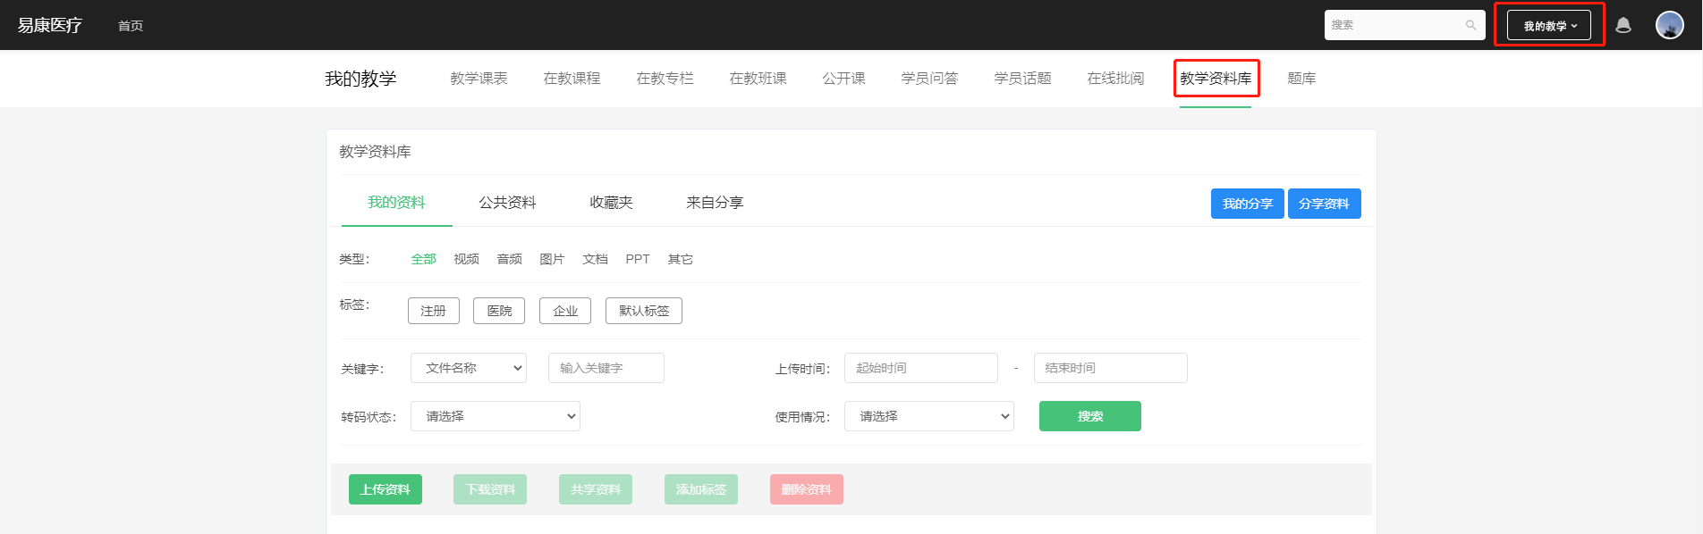
Task: Click the 起始时间 date input field
Action: [920, 368]
